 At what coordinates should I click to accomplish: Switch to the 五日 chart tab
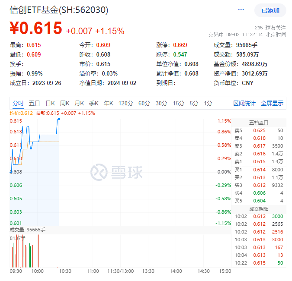[x=34, y=103]
